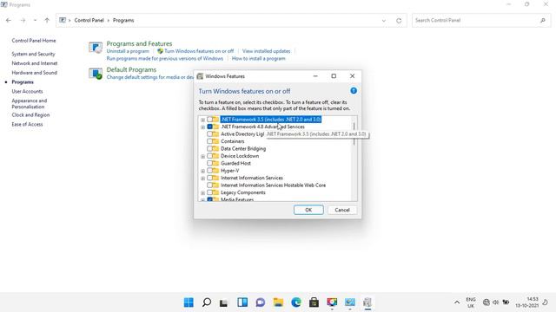
Task: Click the Windows Features help icon
Action: coord(354,91)
